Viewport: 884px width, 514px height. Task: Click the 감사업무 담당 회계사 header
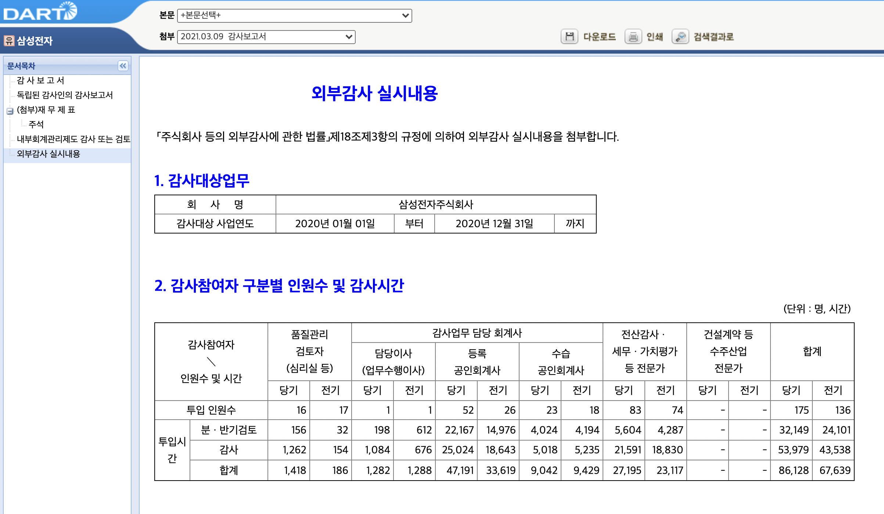(x=477, y=333)
